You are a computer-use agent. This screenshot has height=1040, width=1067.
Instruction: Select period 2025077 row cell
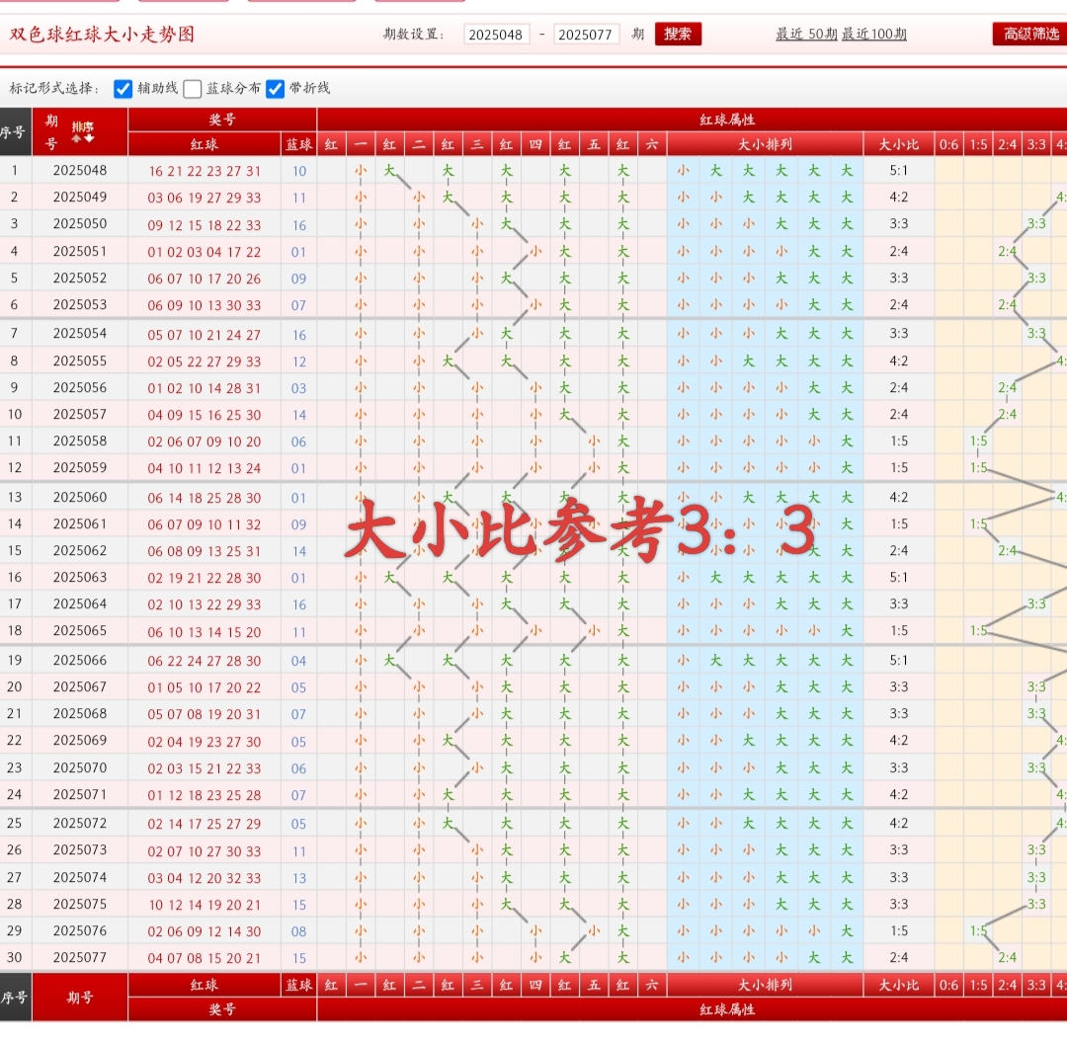(x=80, y=958)
